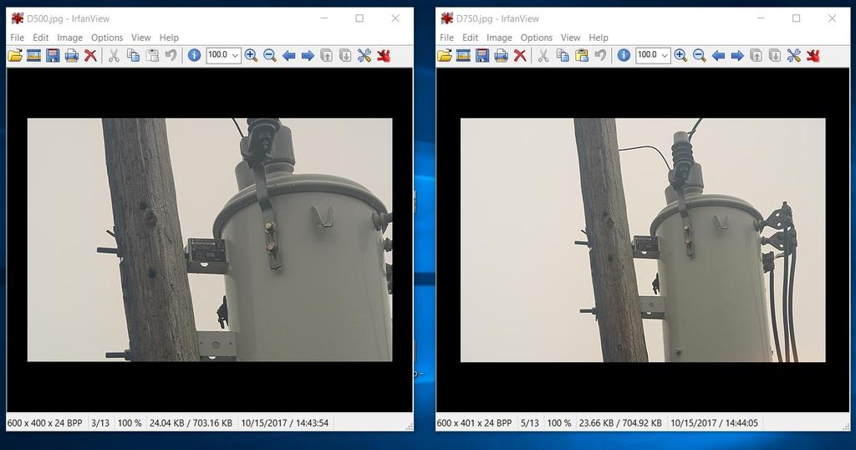
Task: Click the Undo icon in D500.jpg window
Action: (171, 56)
